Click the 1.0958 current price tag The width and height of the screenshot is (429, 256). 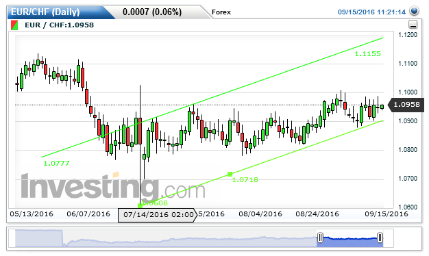click(406, 104)
